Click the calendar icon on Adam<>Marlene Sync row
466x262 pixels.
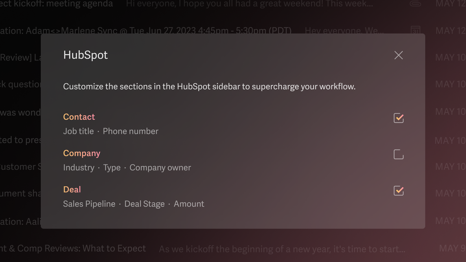pyautogui.click(x=415, y=30)
